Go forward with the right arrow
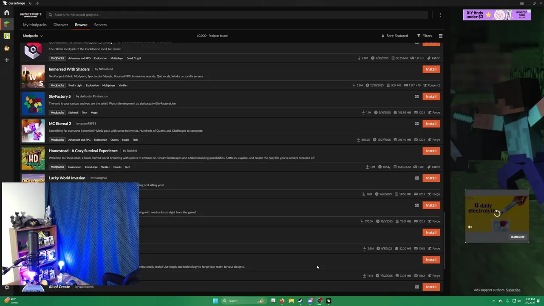This screenshot has width=544, height=306. [x=37, y=3]
